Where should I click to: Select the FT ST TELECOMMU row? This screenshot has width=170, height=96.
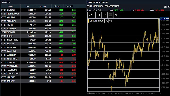39,66
